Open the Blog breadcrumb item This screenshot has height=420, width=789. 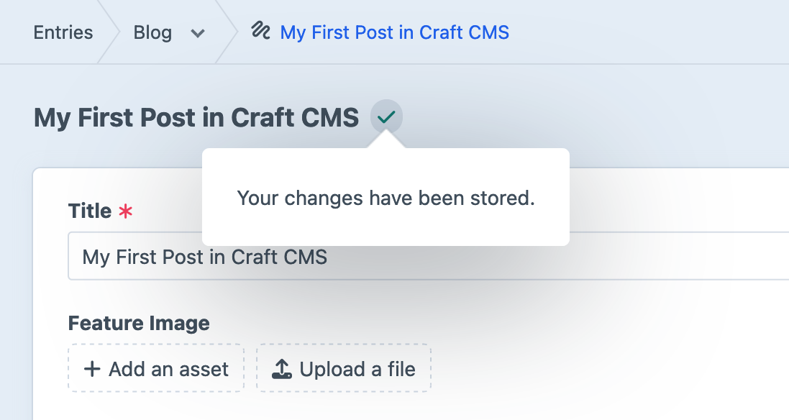tap(152, 32)
